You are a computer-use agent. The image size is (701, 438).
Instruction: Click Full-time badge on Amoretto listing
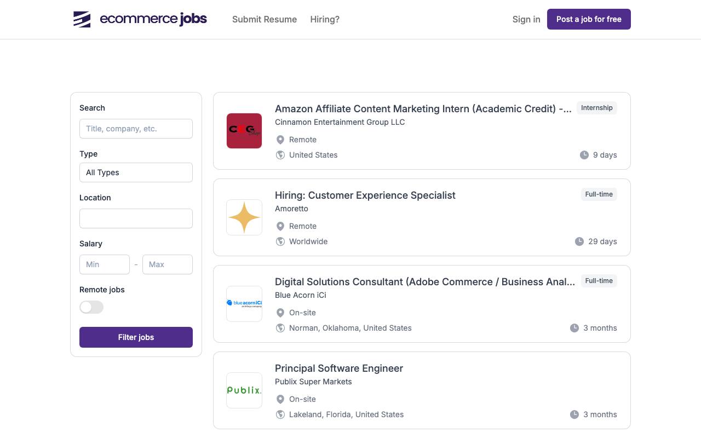tap(599, 194)
